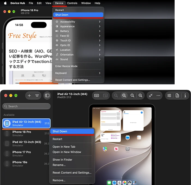
Task: Expand the Location submenu
Action: coord(78,50)
